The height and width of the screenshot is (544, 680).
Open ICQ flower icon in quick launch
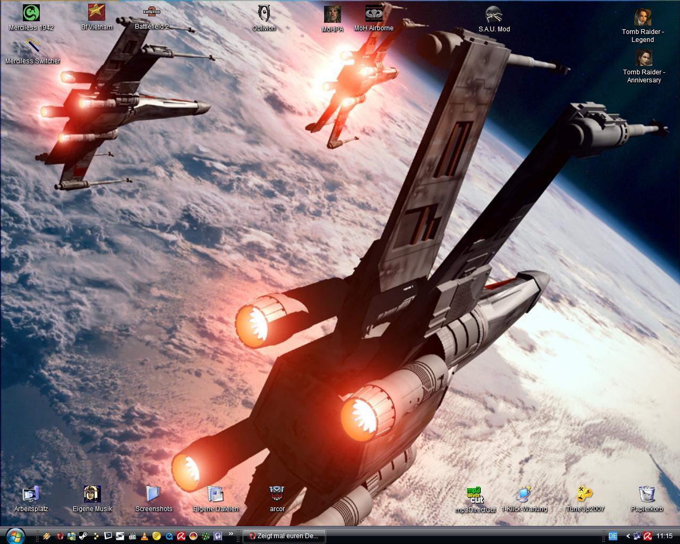pyautogui.click(x=206, y=536)
